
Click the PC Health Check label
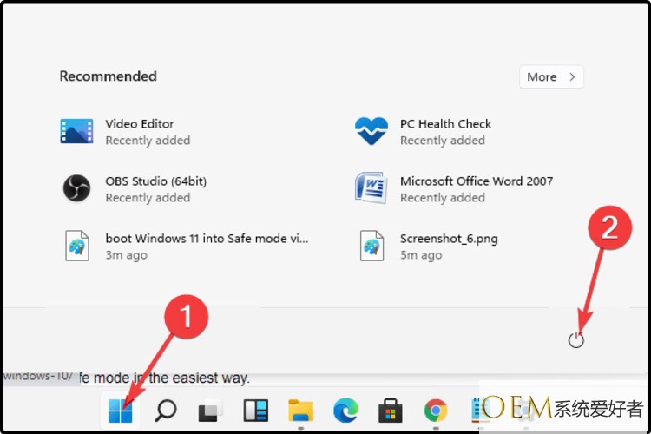tap(445, 124)
